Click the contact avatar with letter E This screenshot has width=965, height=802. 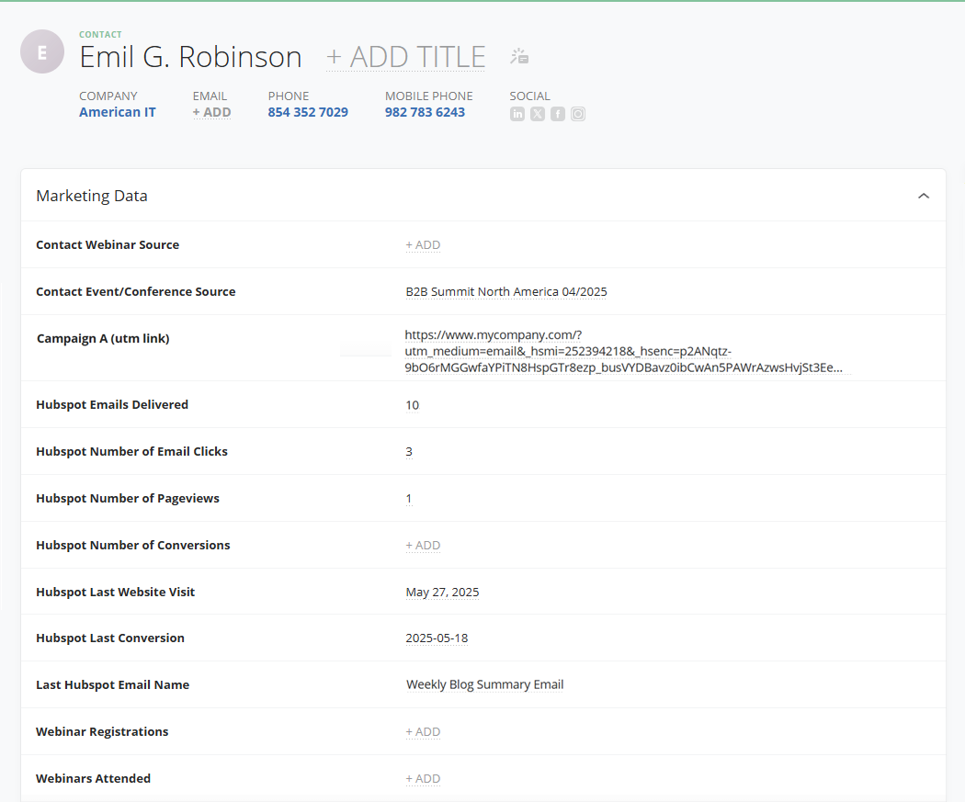tap(42, 51)
